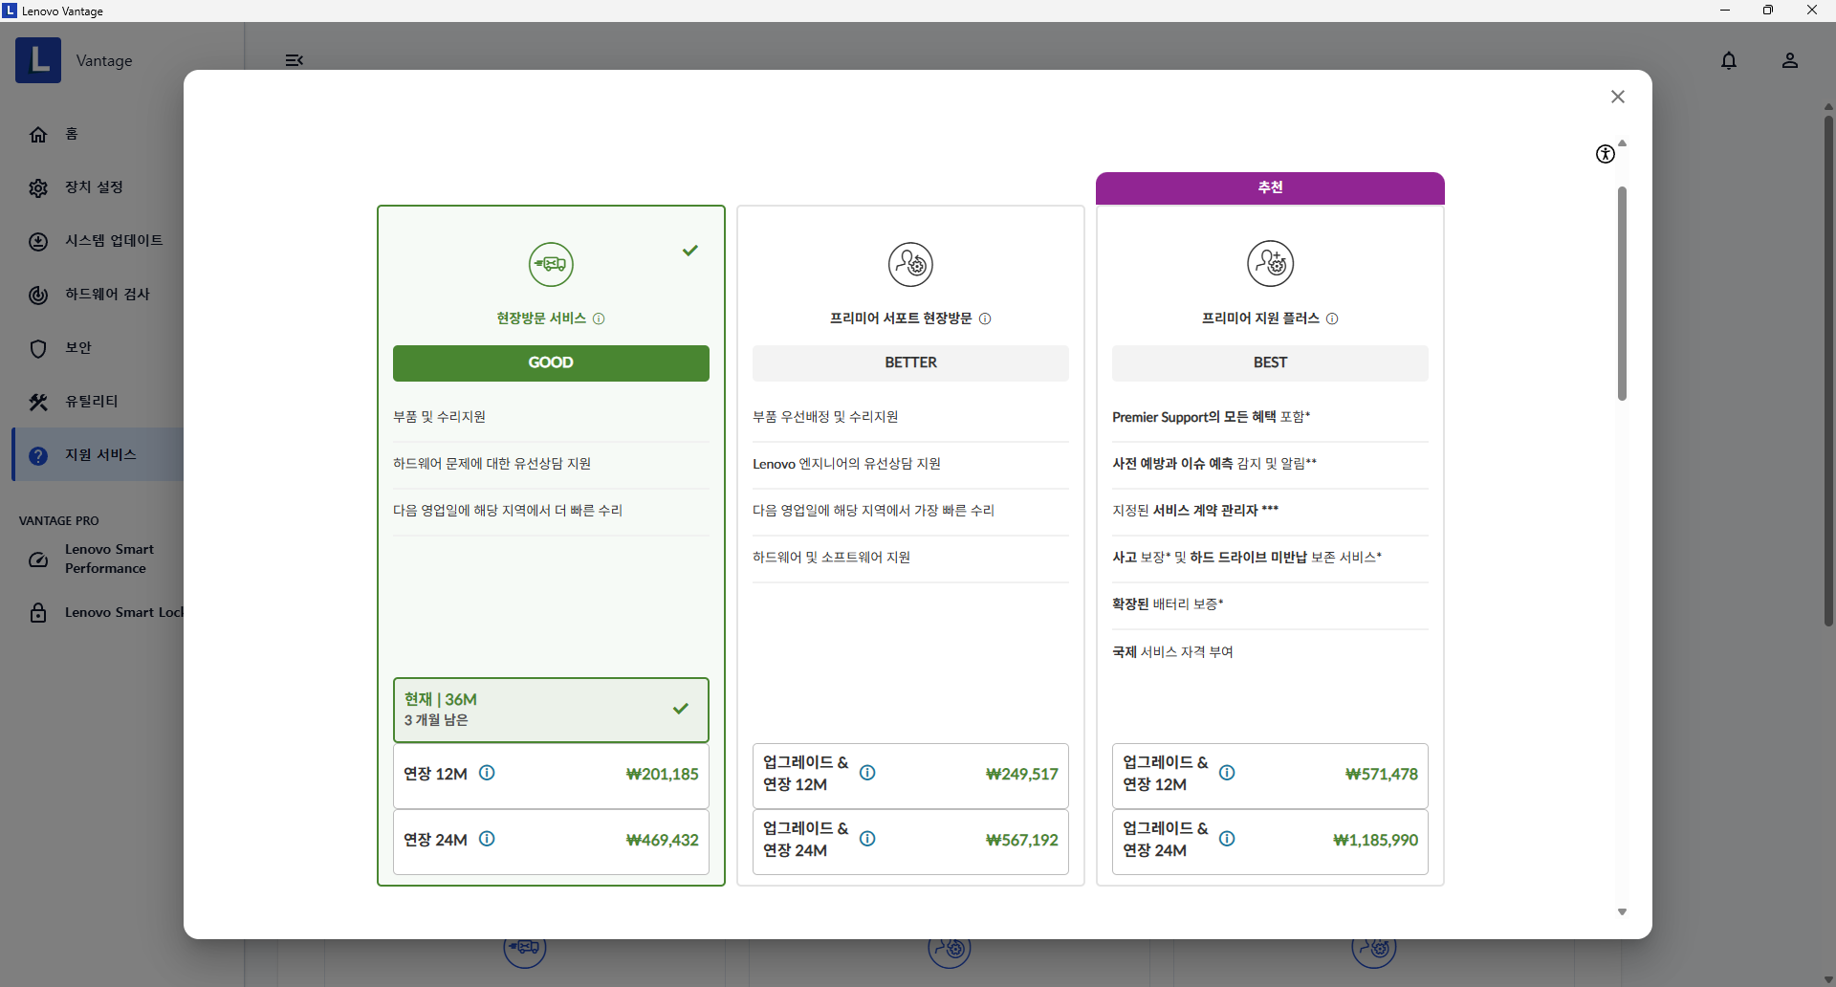Viewport: 1836px width, 987px height.
Task: Open the accessibility options icon
Action: point(1606,154)
